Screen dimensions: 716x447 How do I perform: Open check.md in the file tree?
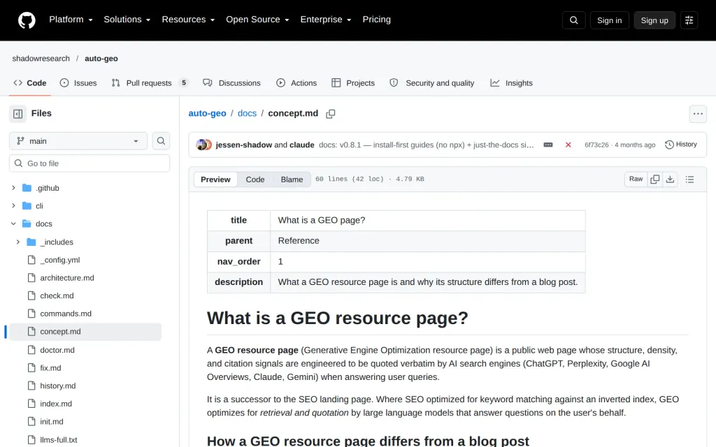(57, 295)
